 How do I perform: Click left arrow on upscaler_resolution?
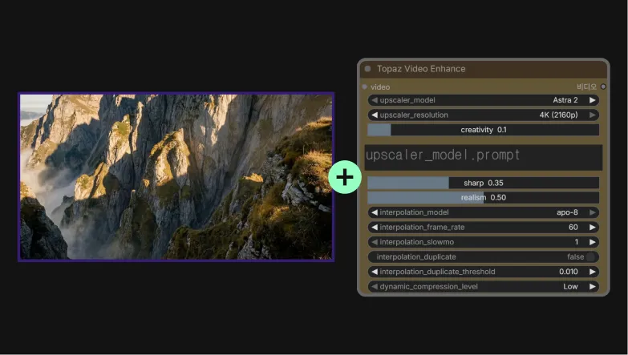point(375,115)
